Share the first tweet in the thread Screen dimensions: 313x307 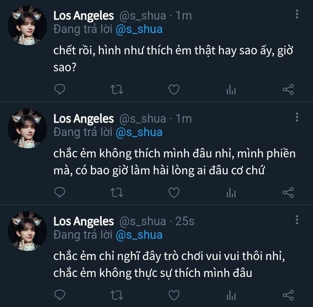[288, 90]
